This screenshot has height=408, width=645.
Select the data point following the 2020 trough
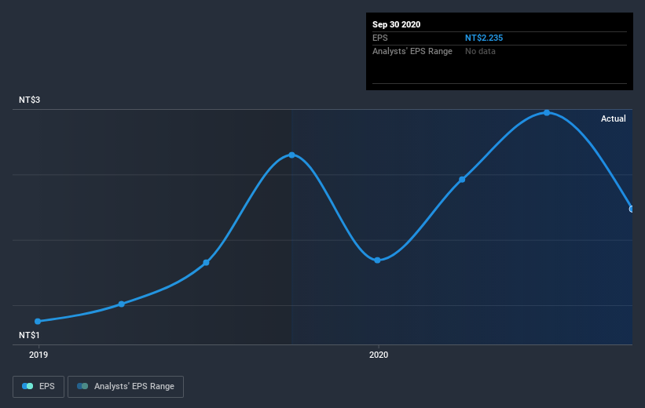click(x=462, y=180)
